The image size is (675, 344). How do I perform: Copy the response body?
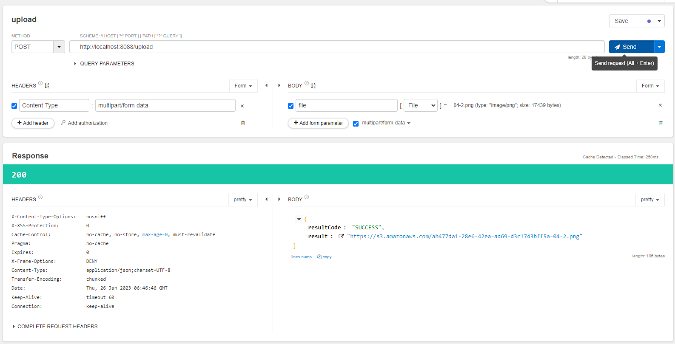click(324, 257)
